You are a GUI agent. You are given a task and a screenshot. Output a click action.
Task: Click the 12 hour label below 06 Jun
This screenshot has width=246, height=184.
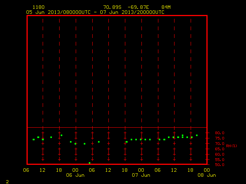click(108, 170)
